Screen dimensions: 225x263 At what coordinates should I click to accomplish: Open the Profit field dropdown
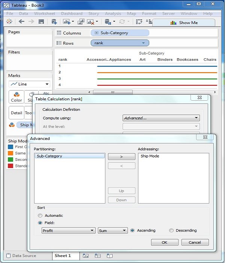click(68, 231)
